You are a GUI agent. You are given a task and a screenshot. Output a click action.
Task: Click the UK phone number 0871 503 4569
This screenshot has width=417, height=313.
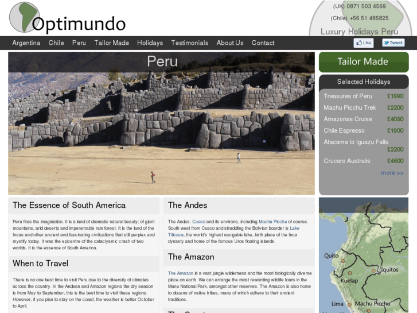coord(366,6)
